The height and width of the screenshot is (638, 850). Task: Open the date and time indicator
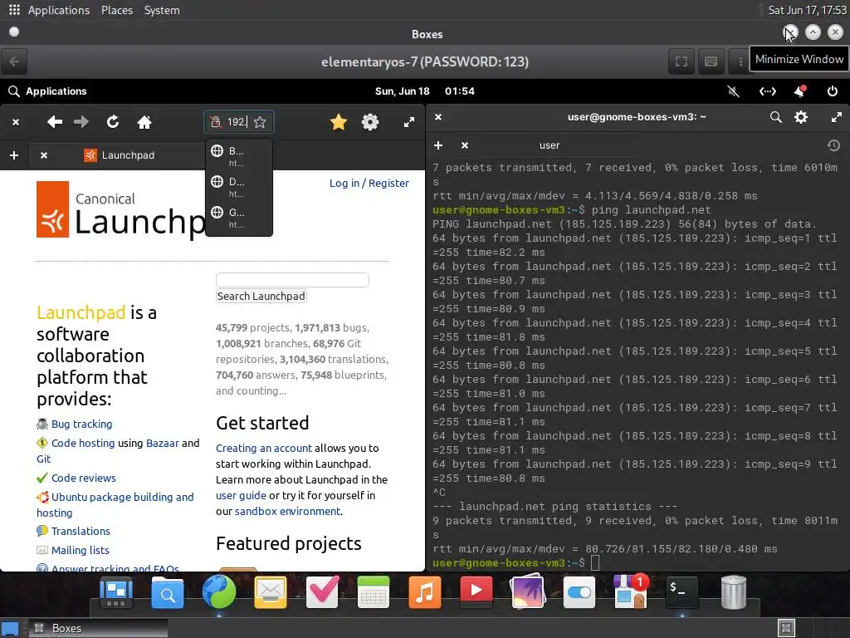[x=424, y=91]
